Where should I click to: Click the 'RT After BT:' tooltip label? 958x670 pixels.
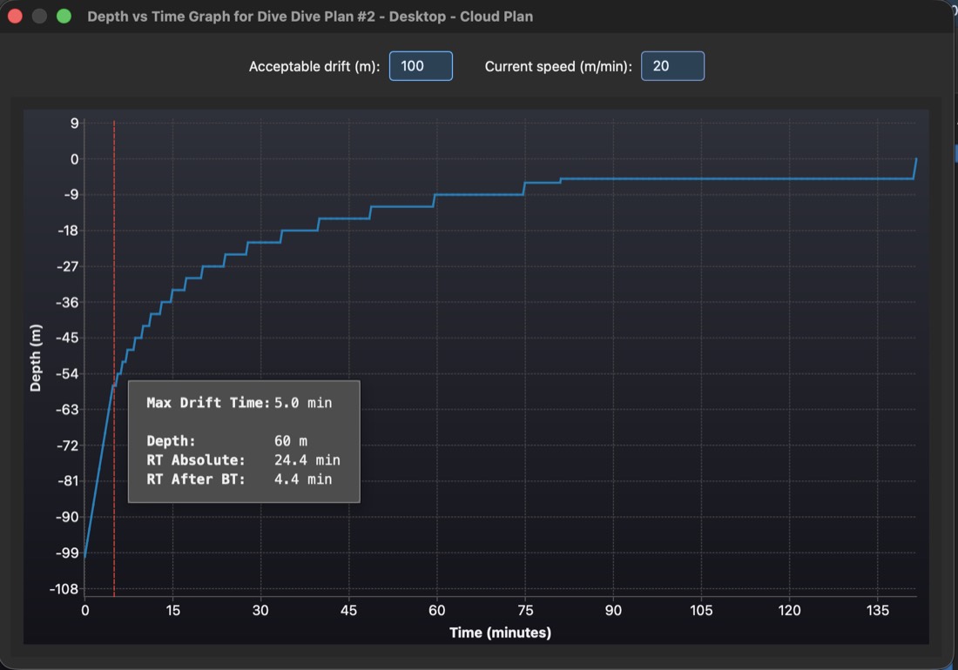[x=195, y=479]
